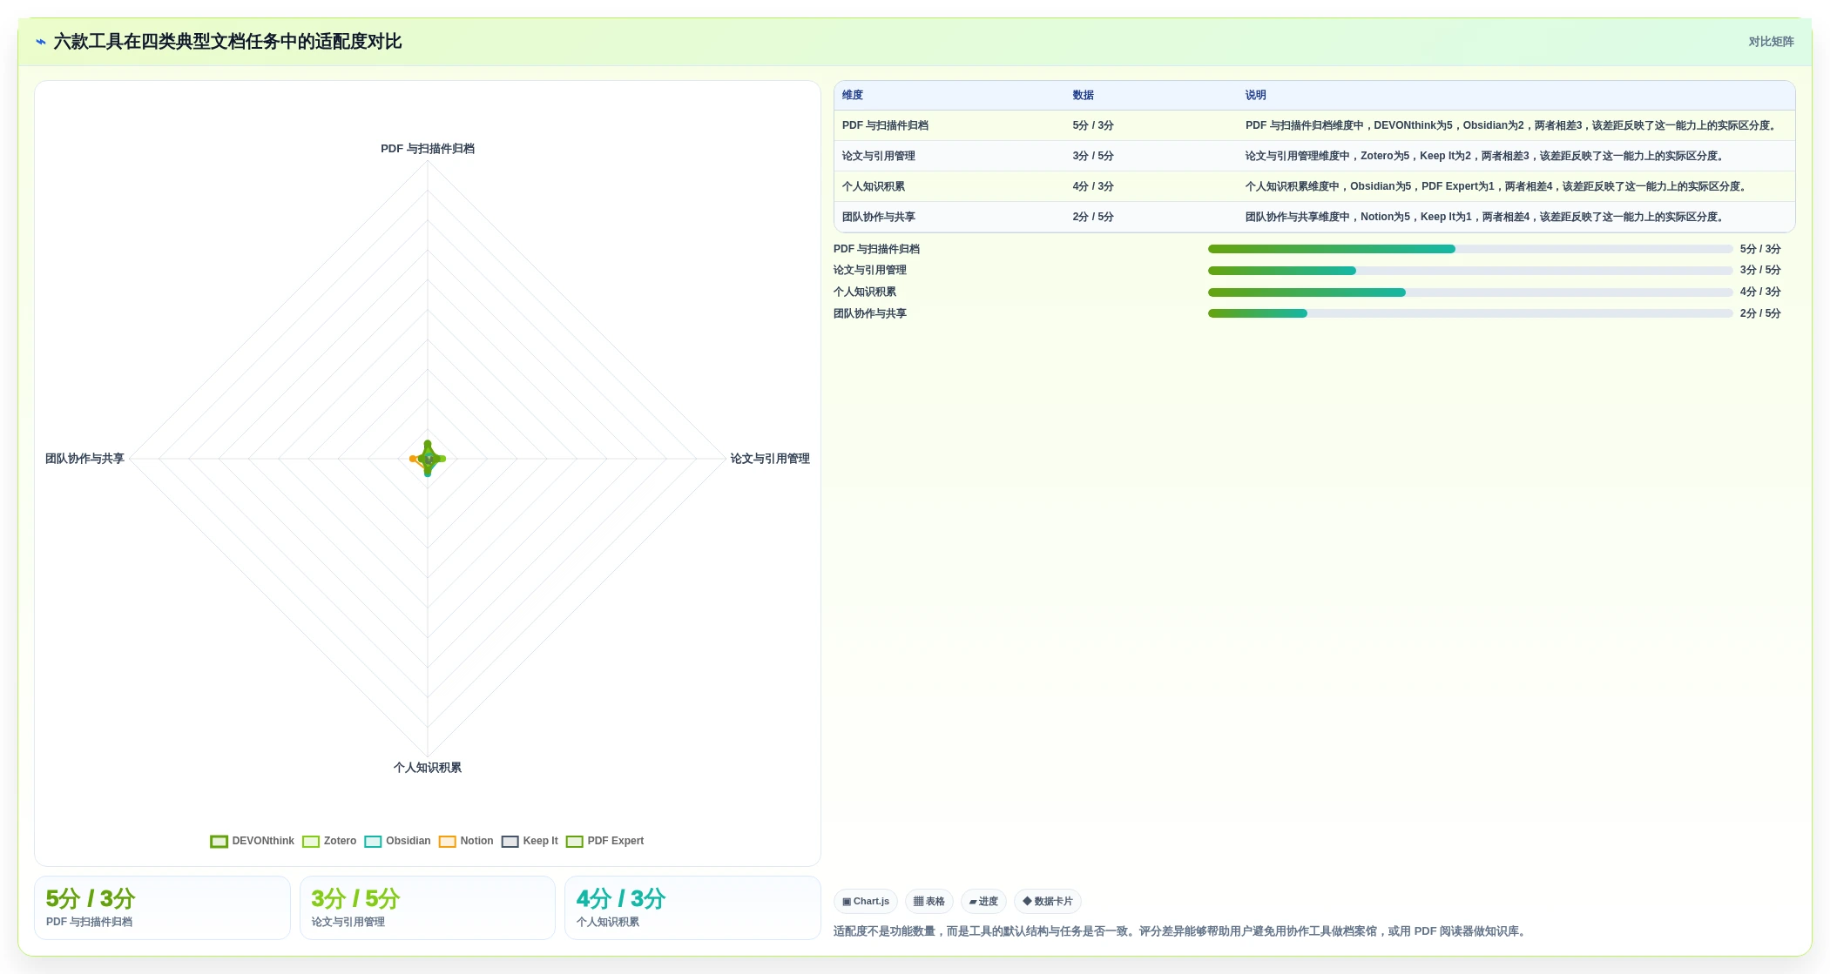Toggle the Zotero legend entry
The height and width of the screenshot is (974, 1830).
[x=329, y=841]
